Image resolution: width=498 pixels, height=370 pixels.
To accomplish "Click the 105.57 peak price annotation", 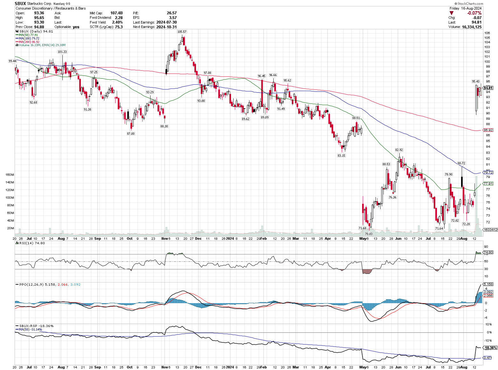I will point(182,32).
